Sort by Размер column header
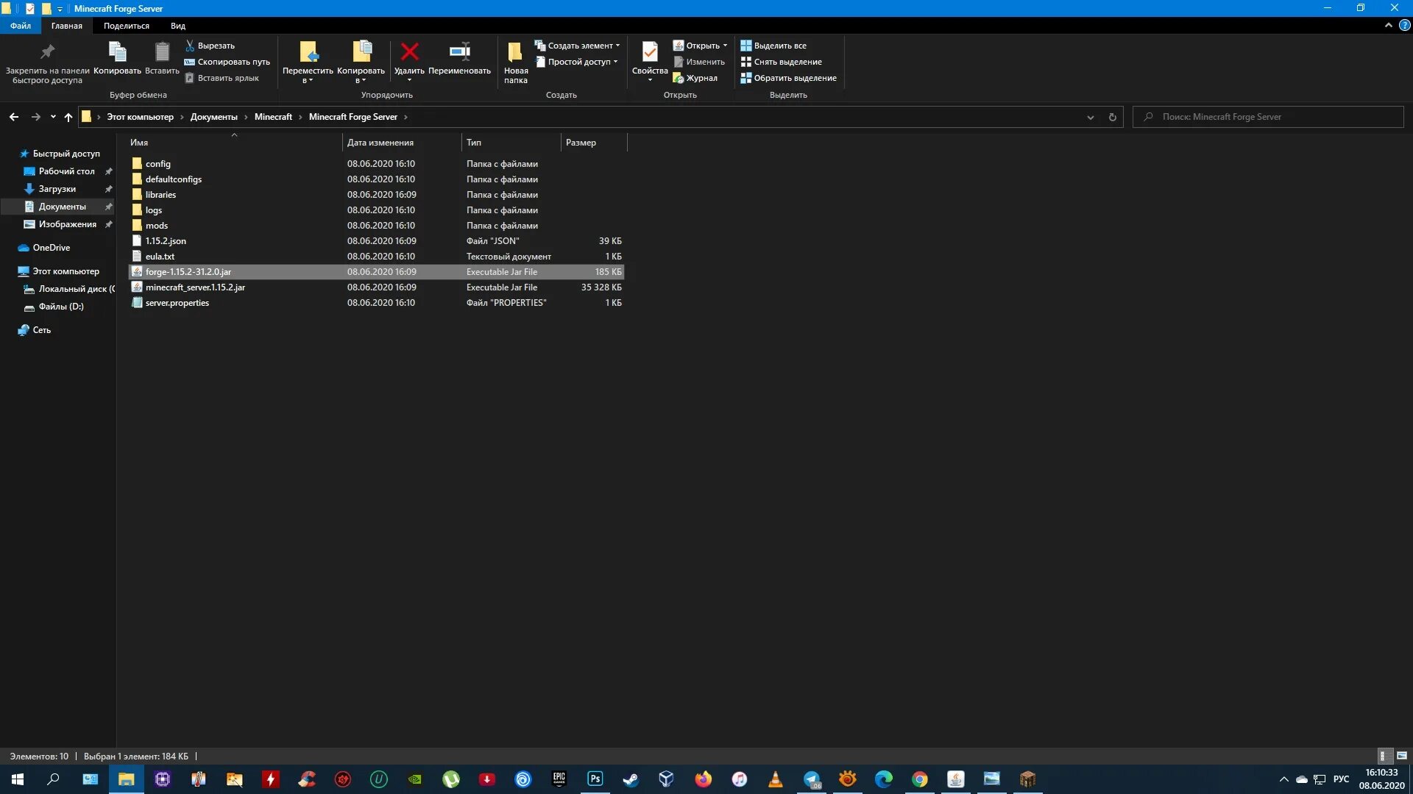This screenshot has height=794, width=1413. click(593, 143)
